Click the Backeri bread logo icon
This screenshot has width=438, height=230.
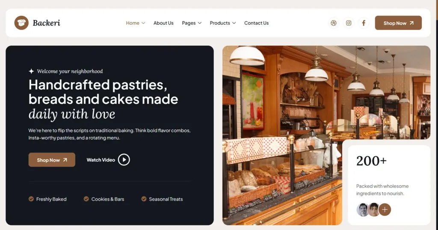pos(21,23)
